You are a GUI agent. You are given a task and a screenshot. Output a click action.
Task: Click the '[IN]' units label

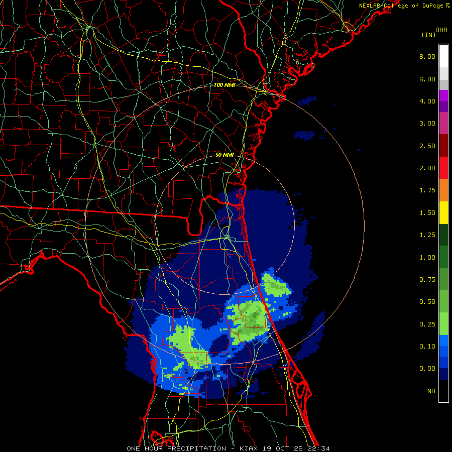click(428, 35)
